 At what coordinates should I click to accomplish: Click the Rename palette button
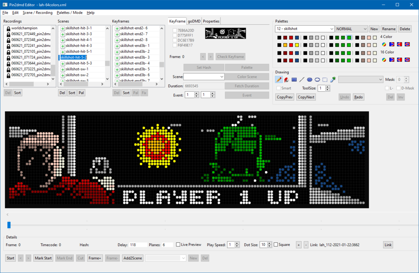point(388,29)
